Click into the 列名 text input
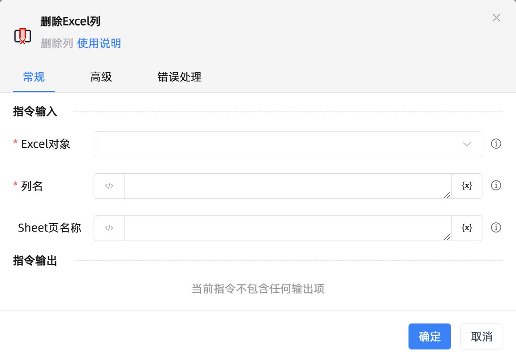The image size is (516, 362). pos(287,186)
